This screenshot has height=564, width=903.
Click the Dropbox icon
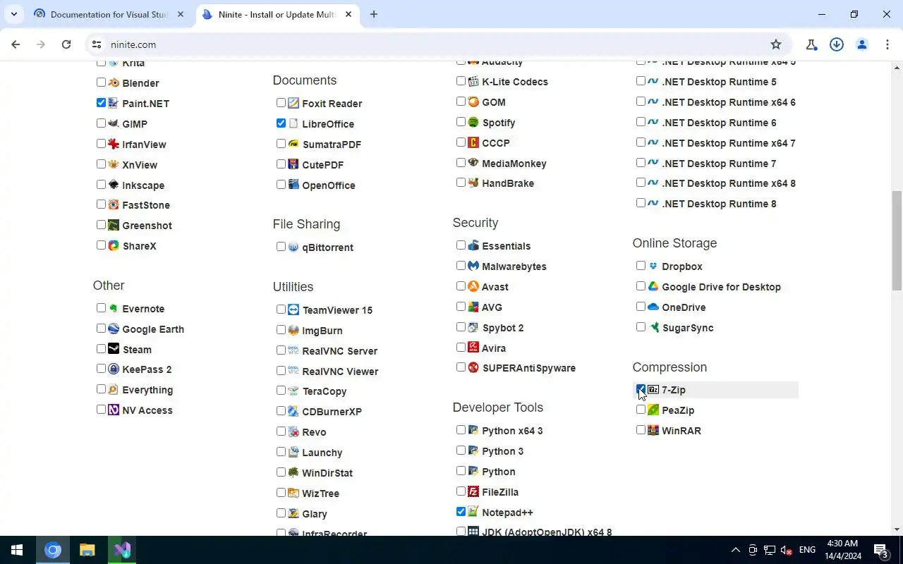[x=653, y=266]
